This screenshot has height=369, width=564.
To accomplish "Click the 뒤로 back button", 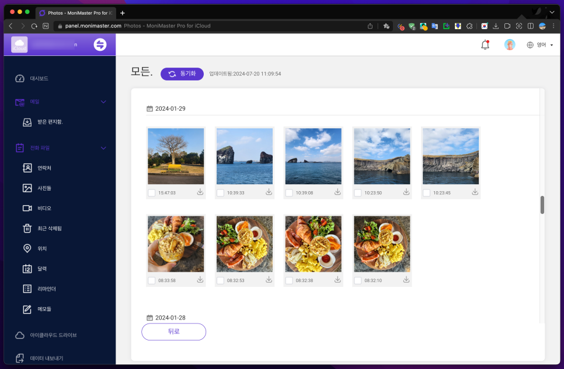I will click(174, 332).
